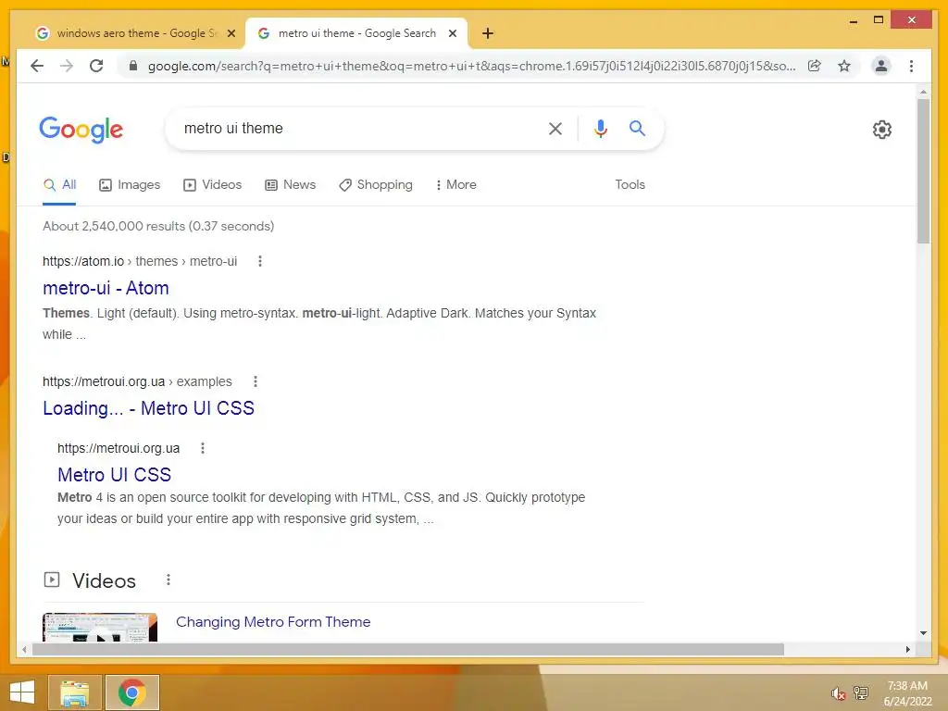The image size is (948, 711).
Task: Click the vertical scrollbar up arrow
Action: coord(923,93)
